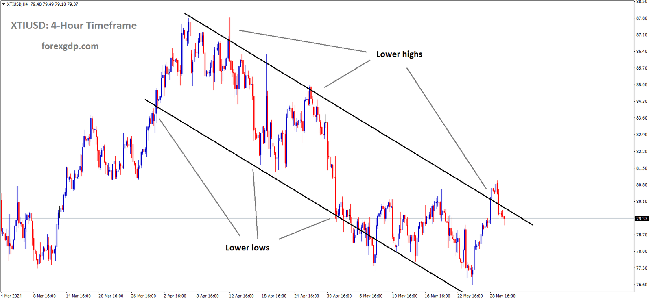Screen dimensions: 651x300
Task: Click the 85.70 price axis label
Action: (x=642, y=68)
